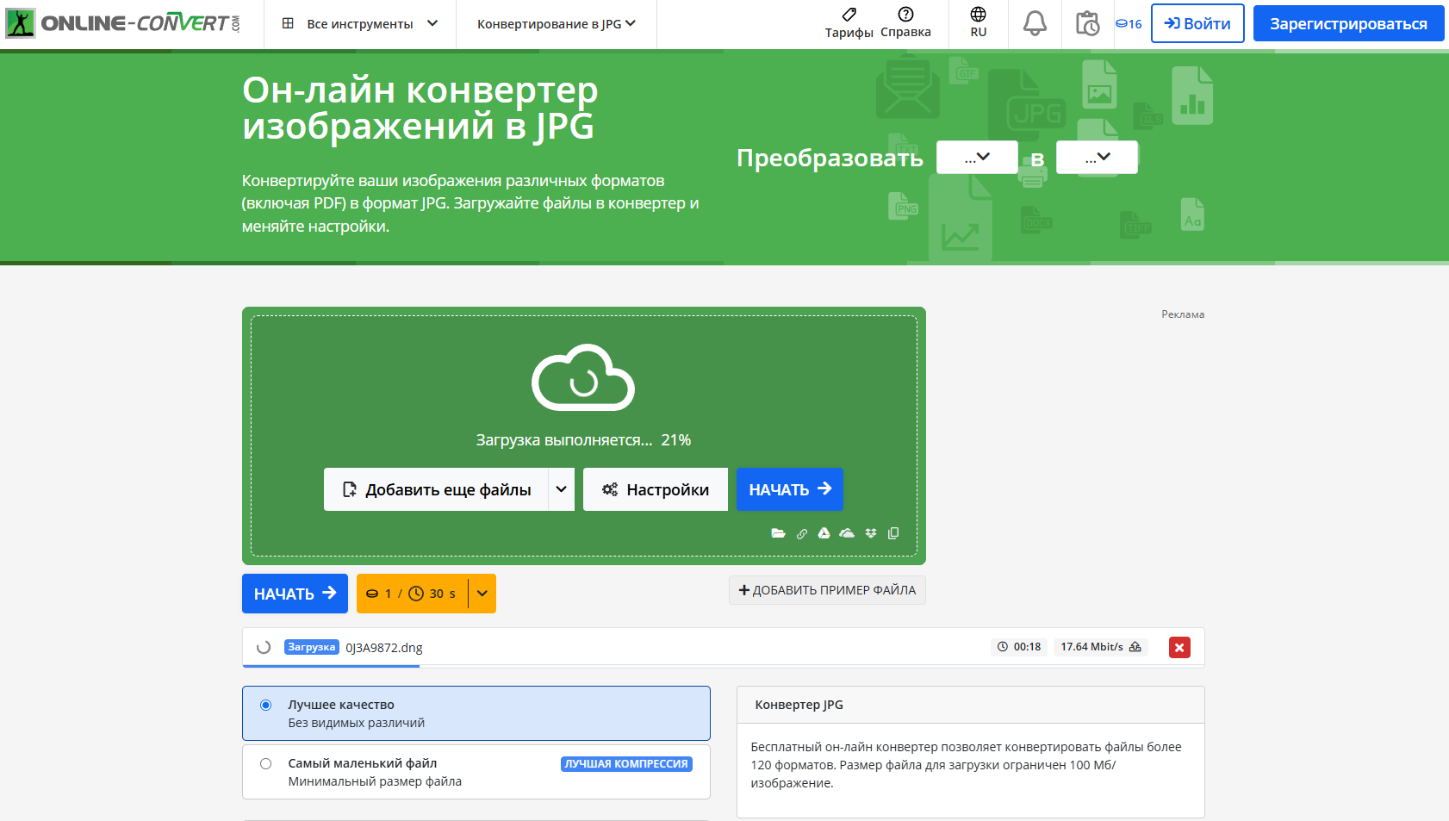Select the Лучшее качество radio option
1449x821 pixels.
click(x=265, y=705)
